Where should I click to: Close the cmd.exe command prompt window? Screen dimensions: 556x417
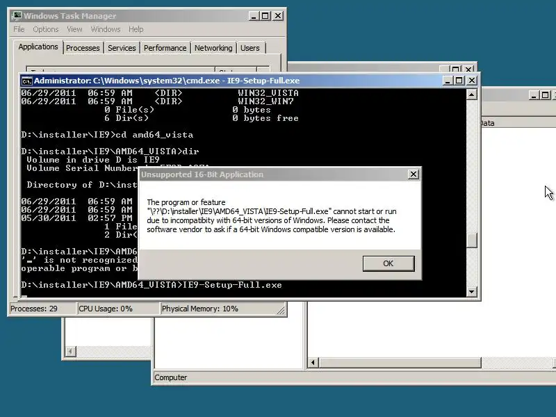[x=472, y=81]
